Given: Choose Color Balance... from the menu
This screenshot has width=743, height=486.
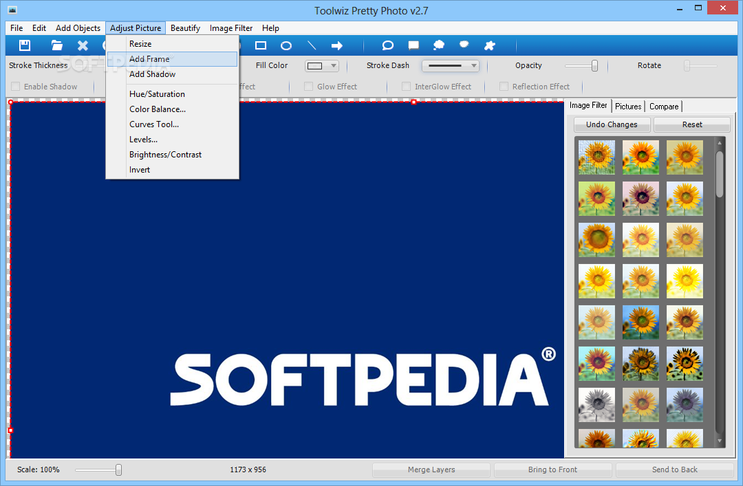Looking at the screenshot, I should 173,109.
